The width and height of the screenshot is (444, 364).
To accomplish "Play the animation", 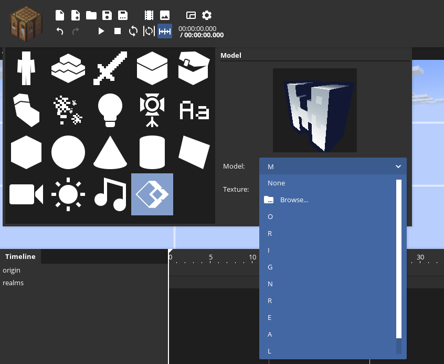I will click(101, 31).
